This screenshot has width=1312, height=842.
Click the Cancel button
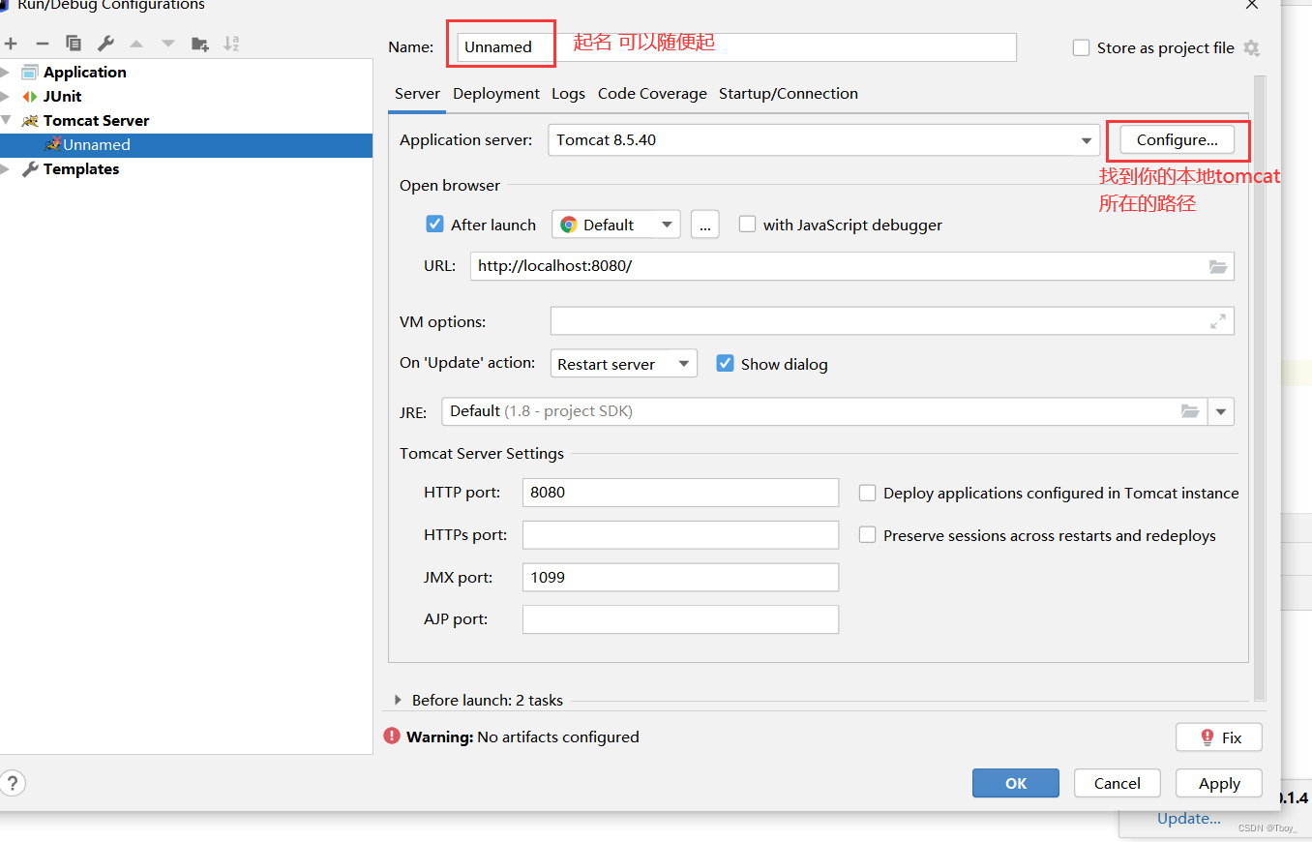[1118, 783]
